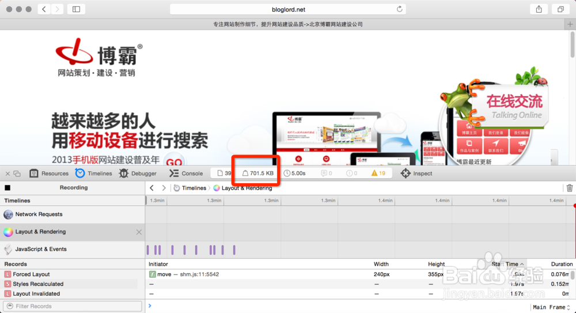Navigate back in inspector content path
576x313 pixels.
(x=151, y=188)
